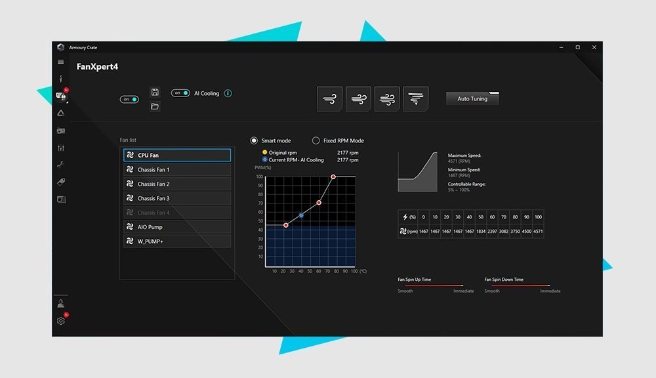
Task: Open the hamburger menu in the sidebar
Action: pos(60,62)
